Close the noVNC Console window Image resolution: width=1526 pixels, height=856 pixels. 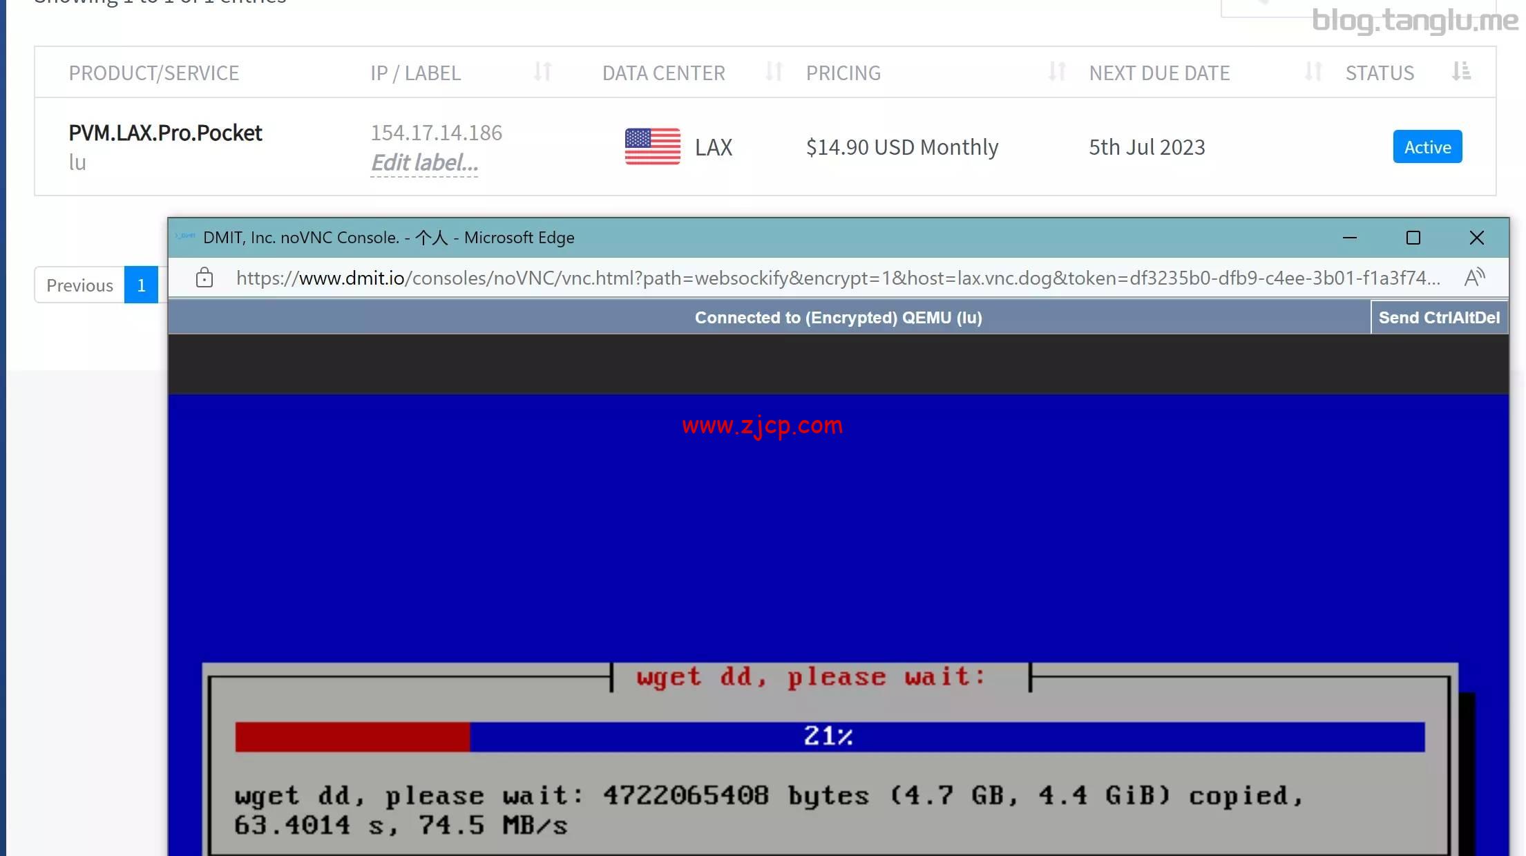coord(1477,238)
